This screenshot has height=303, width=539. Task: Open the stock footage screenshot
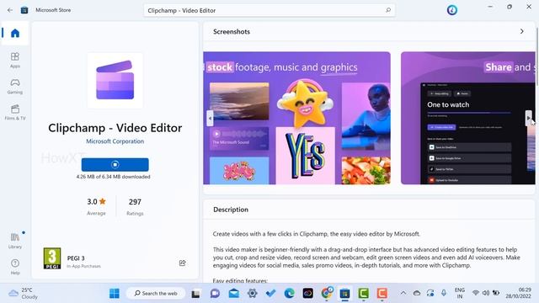[x=296, y=118]
